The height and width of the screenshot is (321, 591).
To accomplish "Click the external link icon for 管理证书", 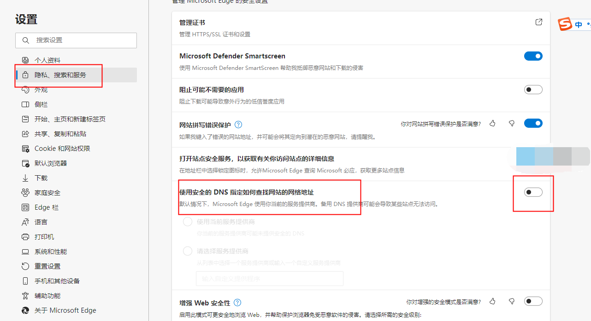I will 538,22.
